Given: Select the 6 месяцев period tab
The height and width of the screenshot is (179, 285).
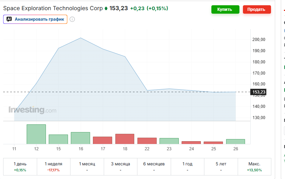Looking at the screenshot, I should (154, 167).
